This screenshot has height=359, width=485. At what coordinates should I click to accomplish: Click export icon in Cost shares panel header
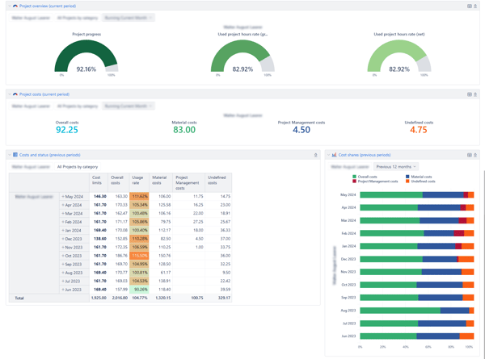point(475,155)
